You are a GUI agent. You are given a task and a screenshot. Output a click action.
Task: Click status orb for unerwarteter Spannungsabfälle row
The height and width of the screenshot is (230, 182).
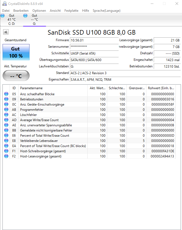[6, 125]
